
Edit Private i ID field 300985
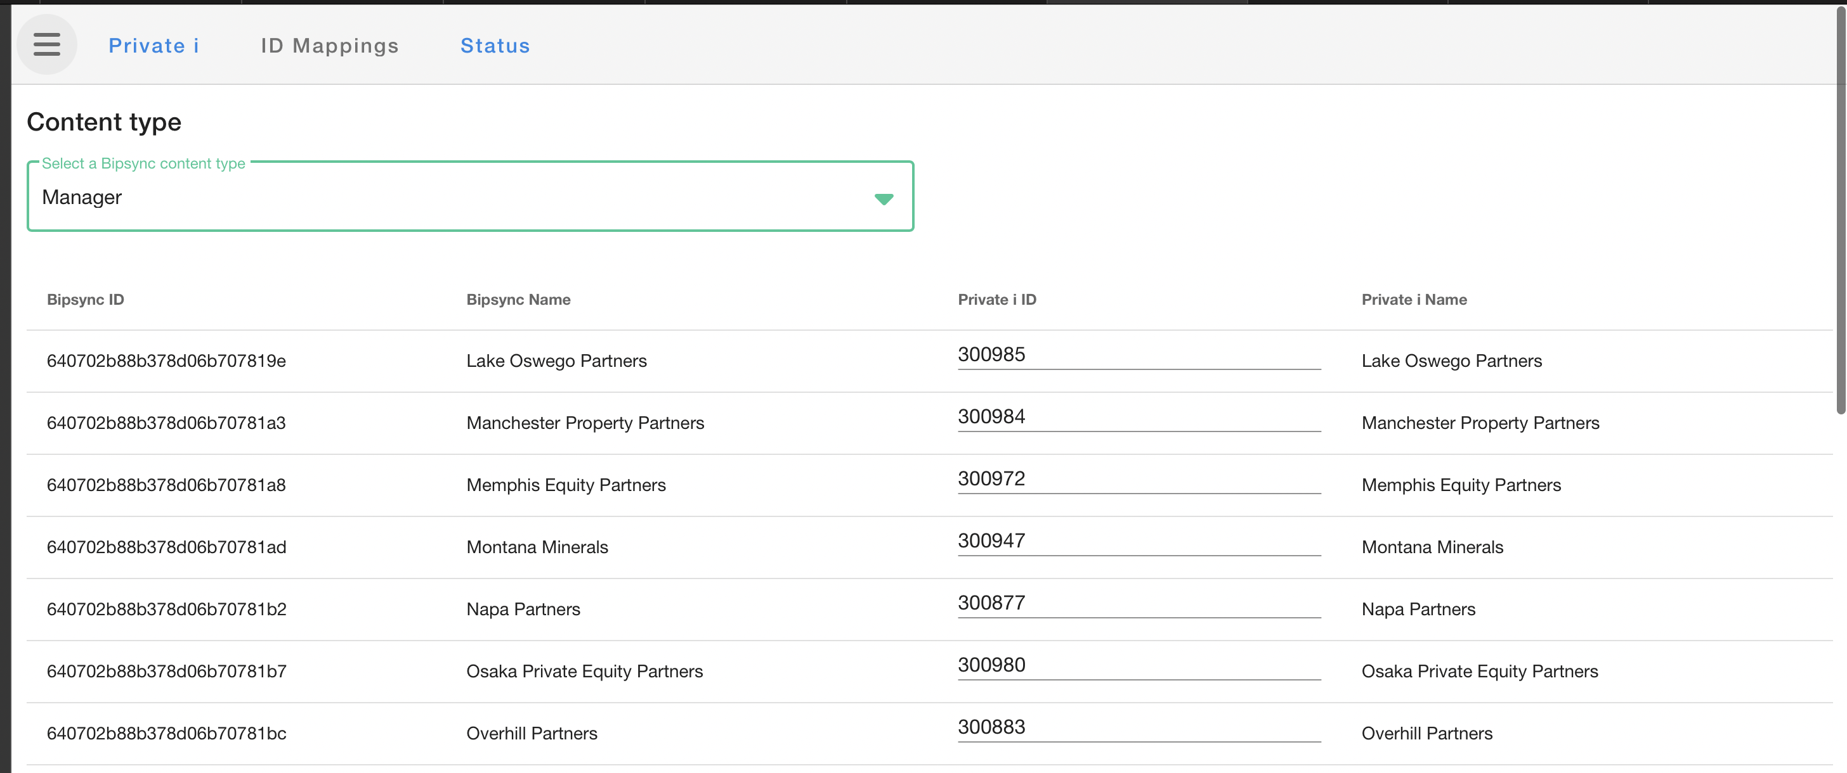(x=1138, y=355)
